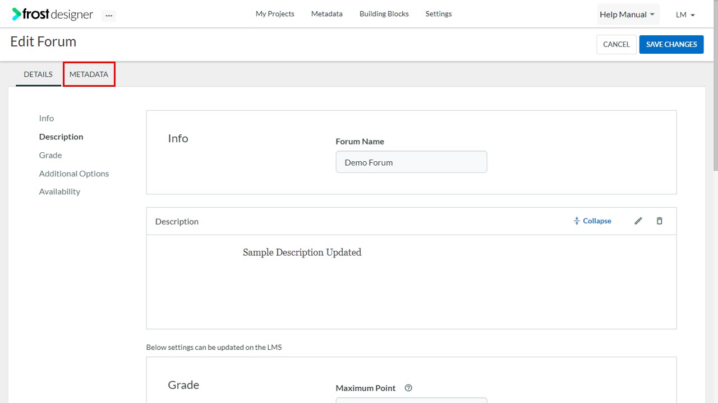This screenshot has height=403, width=718.
Task: Jump to Additional Options in the sidebar
Action: 74,174
